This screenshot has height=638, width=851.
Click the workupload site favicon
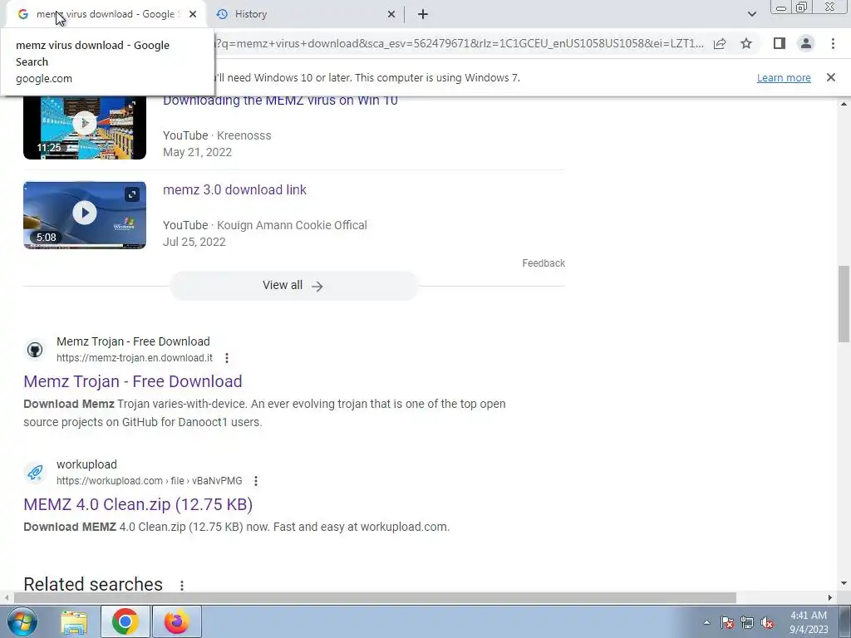click(35, 473)
